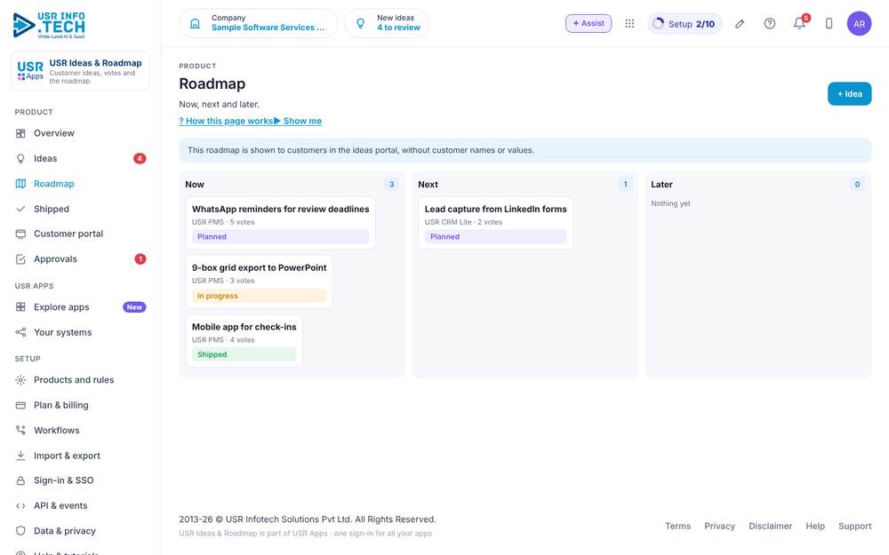Open Lead capture from LinkedIn forms card
Viewport: 889px width, 555px height.
point(495,223)
